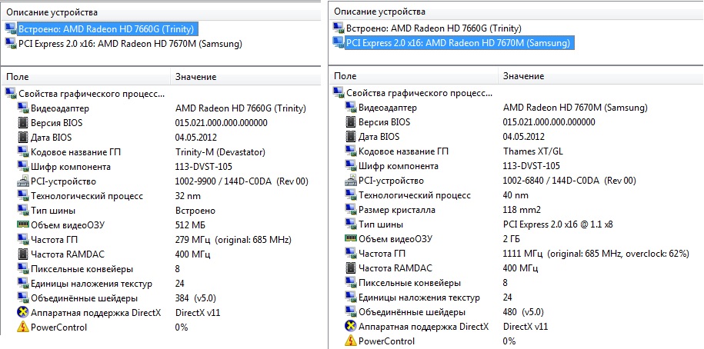Screen dimensions: 704x349
Task: Click the icon beside highlighted "PCI Express 2.0 x16" entry
Action: (x=338, y=42)
